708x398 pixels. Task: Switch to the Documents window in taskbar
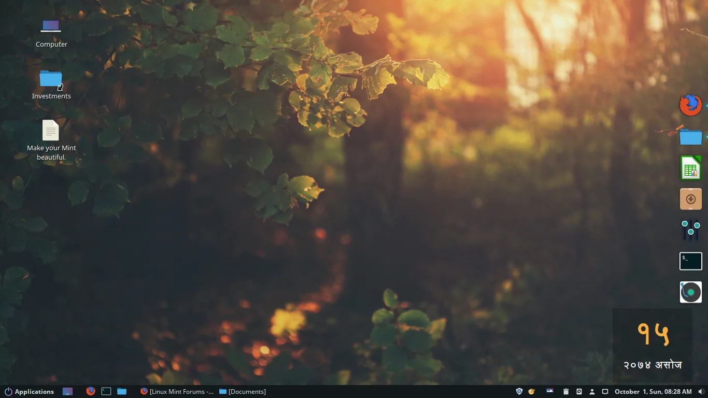pos(243,392)
